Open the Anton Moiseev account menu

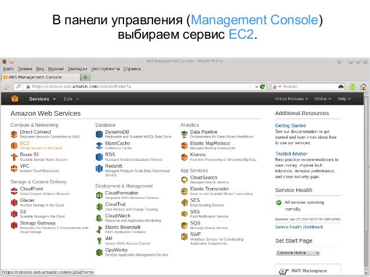[291, 99]
